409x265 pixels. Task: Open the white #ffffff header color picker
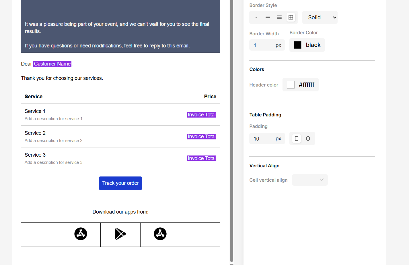pos(300,85)
